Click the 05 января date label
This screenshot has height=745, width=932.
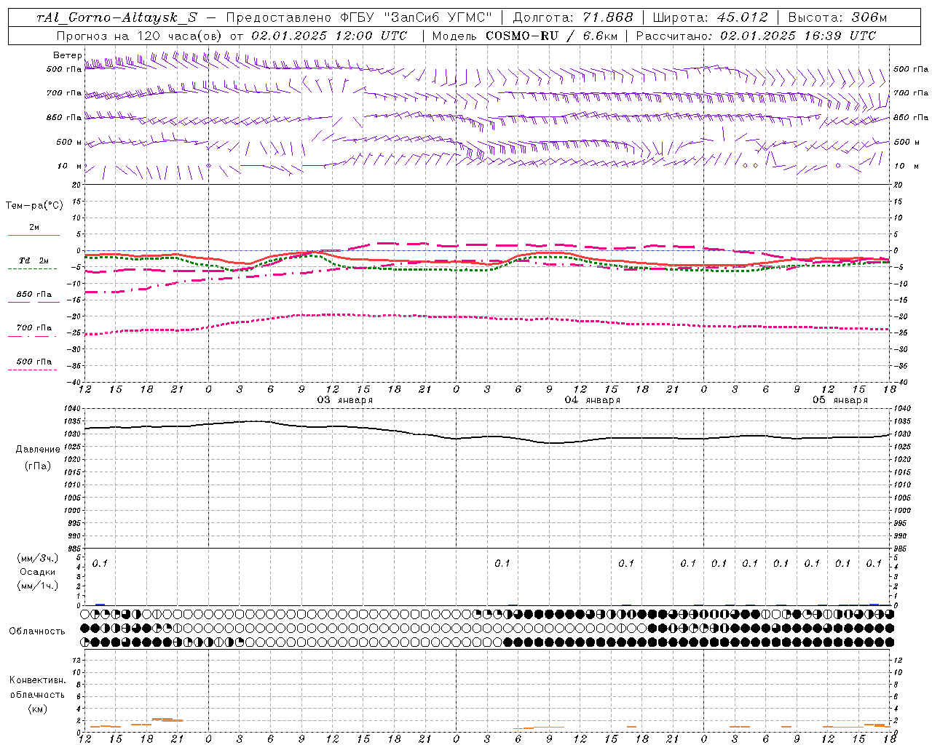tap(840, 400)
